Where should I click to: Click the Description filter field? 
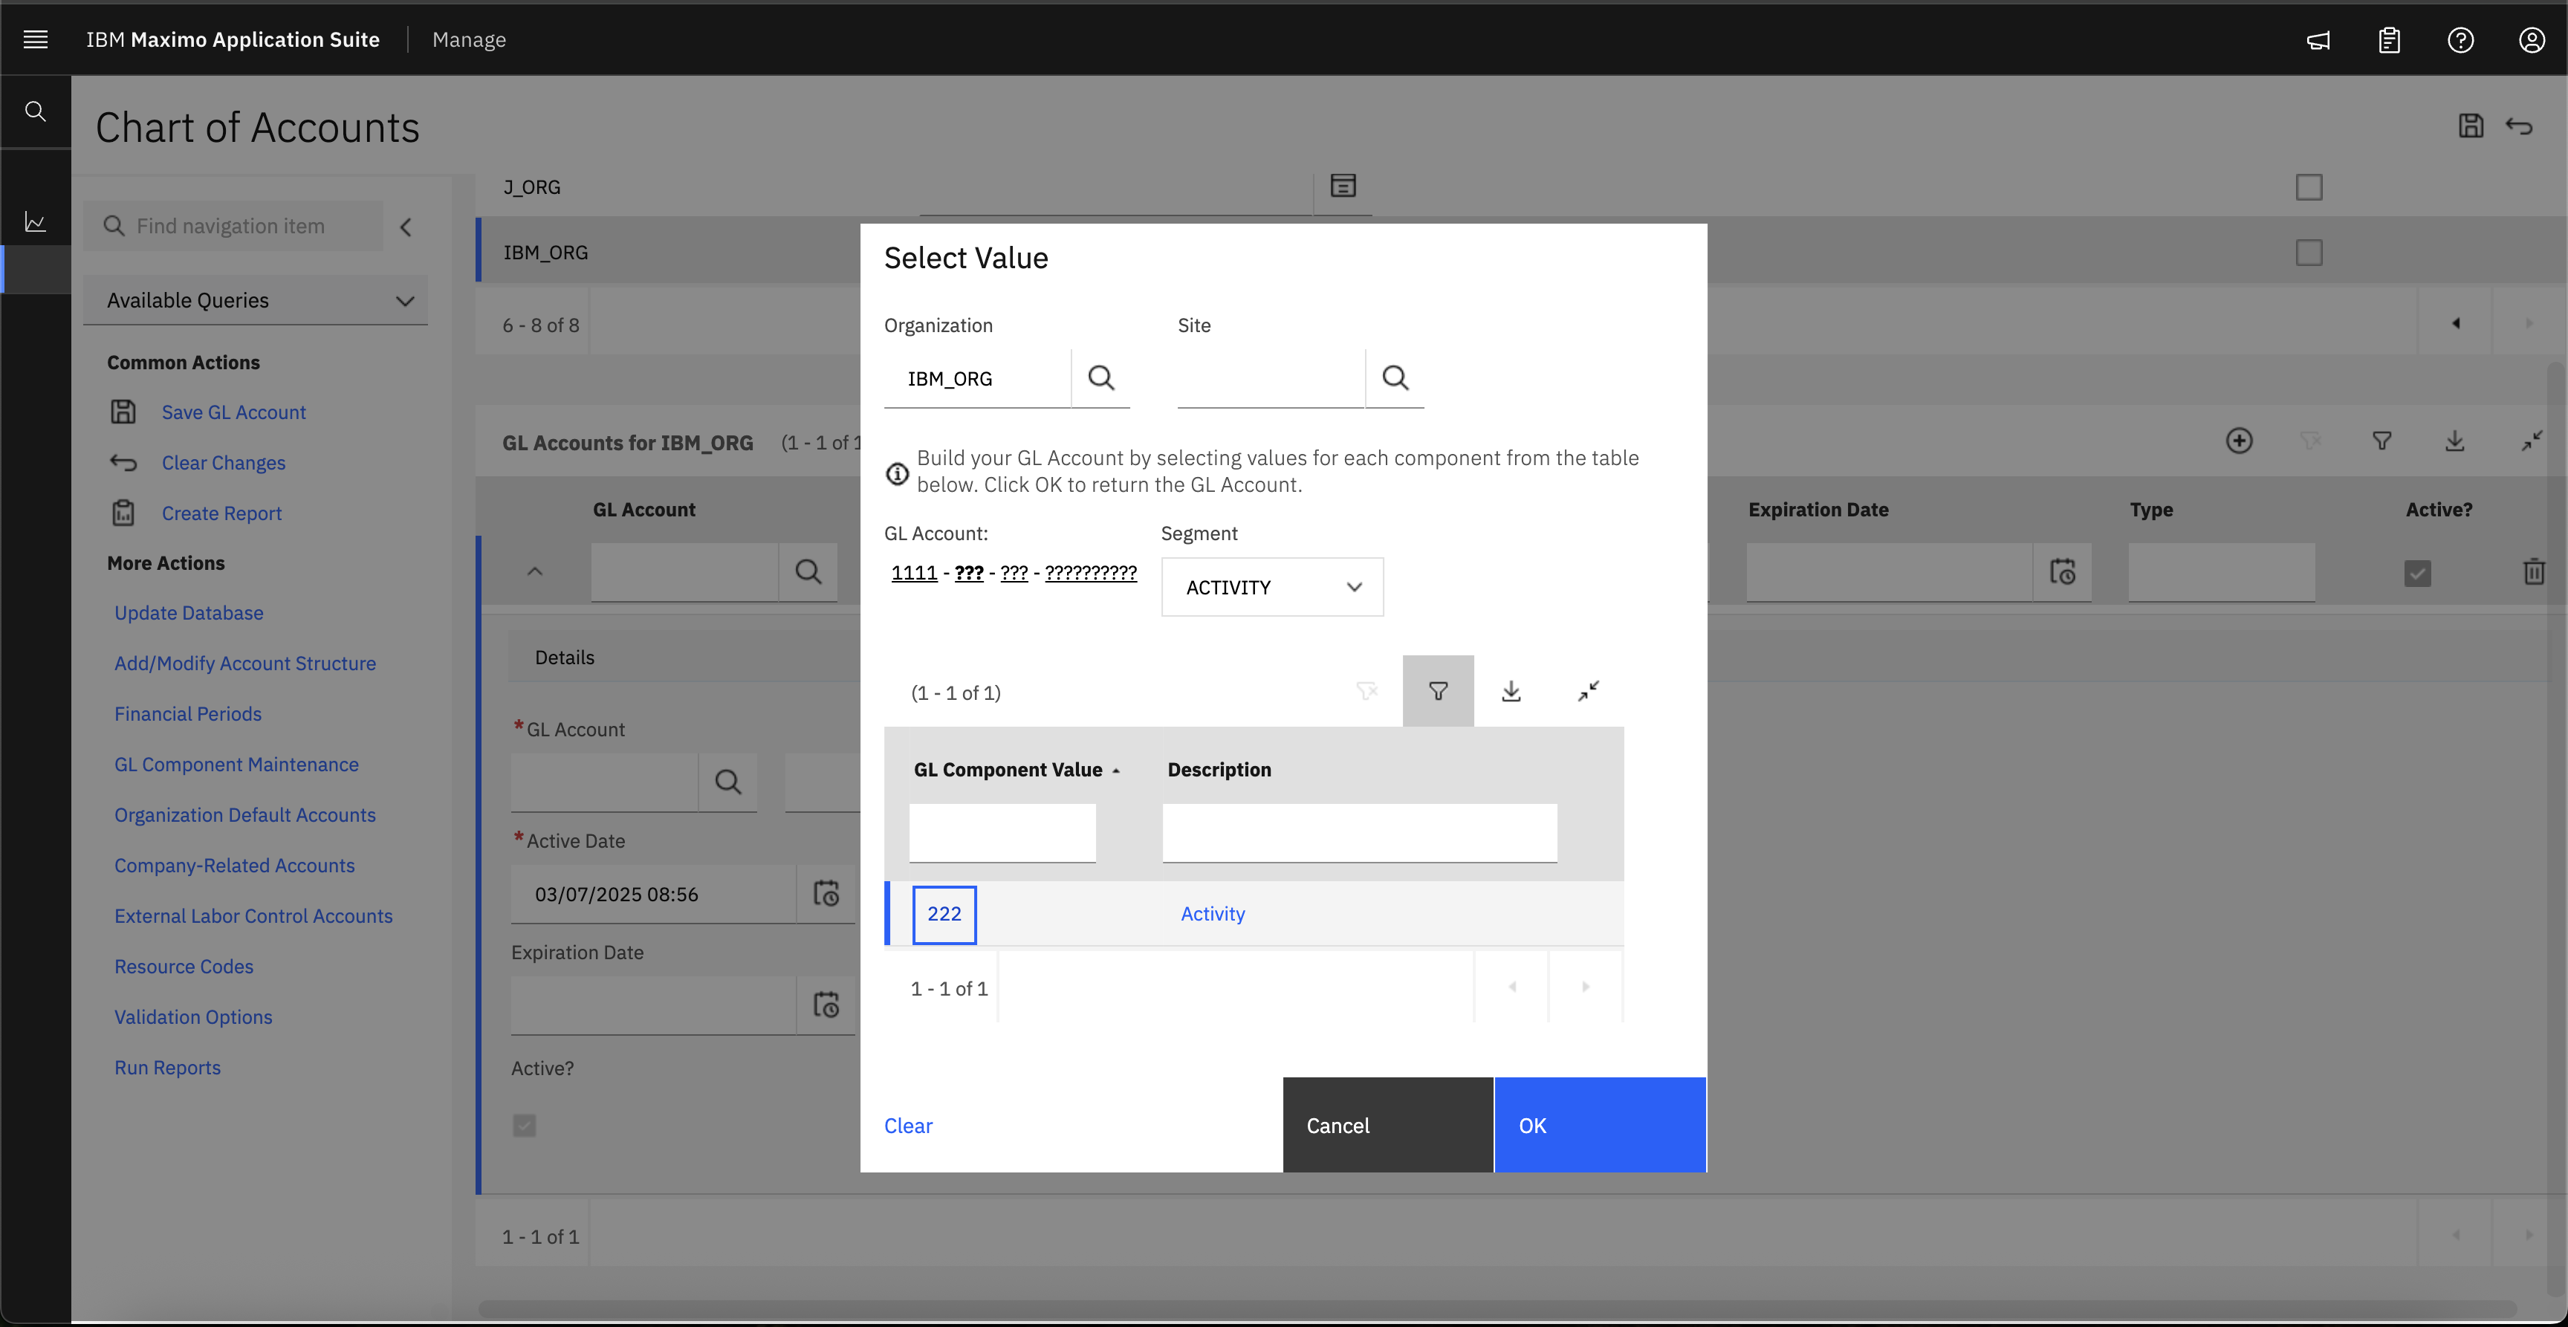[x=1359, y=832]
